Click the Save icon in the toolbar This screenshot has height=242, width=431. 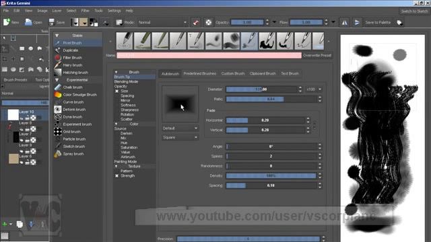pyautogui.click(x=51, y=22)
